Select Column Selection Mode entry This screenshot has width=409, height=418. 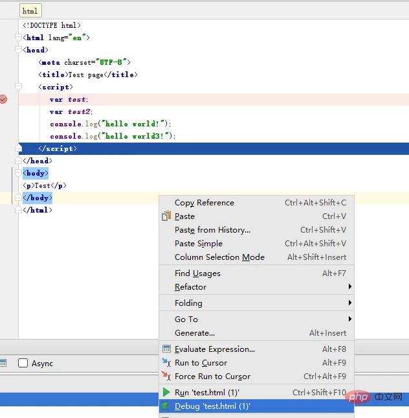[x=219, y=257]
